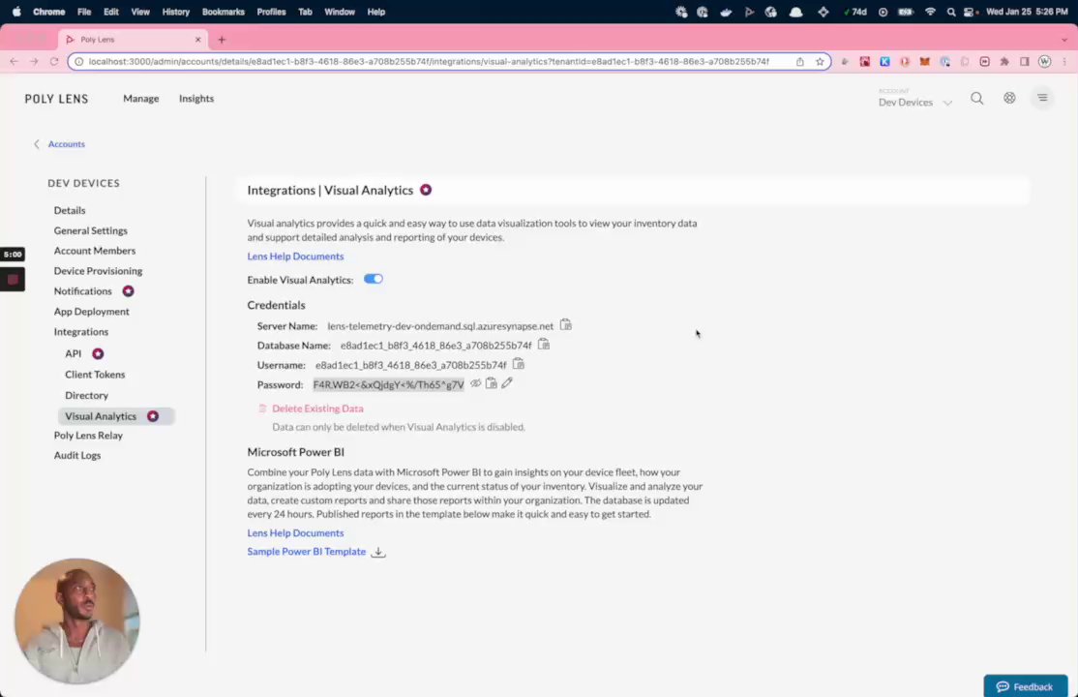The width and height of the screenshot is (1078, 697).
Task: Toggle the Chrome side panel icon
Action: point(1025,61)
